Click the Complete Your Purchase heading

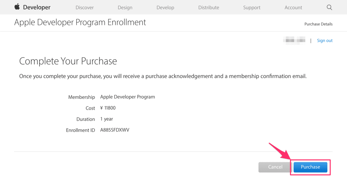point(68,61)
